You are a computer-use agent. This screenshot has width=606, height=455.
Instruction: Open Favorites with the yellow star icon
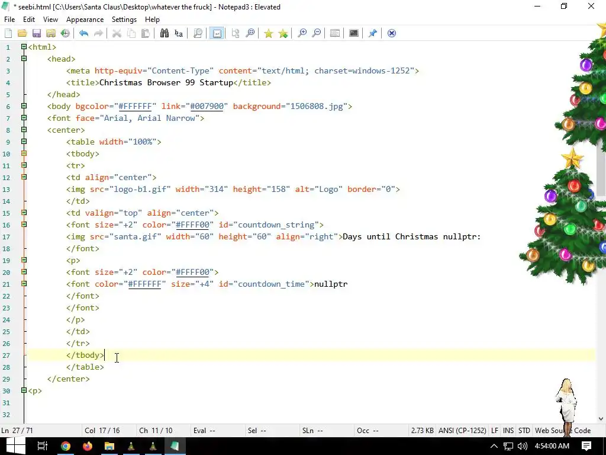pos(268,33)
